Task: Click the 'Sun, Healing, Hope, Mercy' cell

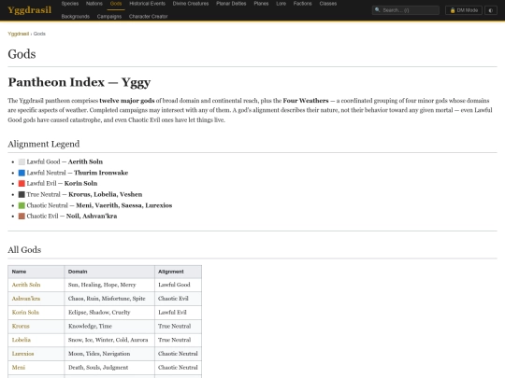Action: coord(109,285)
